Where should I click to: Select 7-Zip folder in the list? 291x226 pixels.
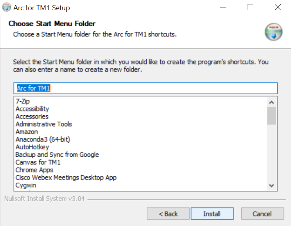(23, 101)
